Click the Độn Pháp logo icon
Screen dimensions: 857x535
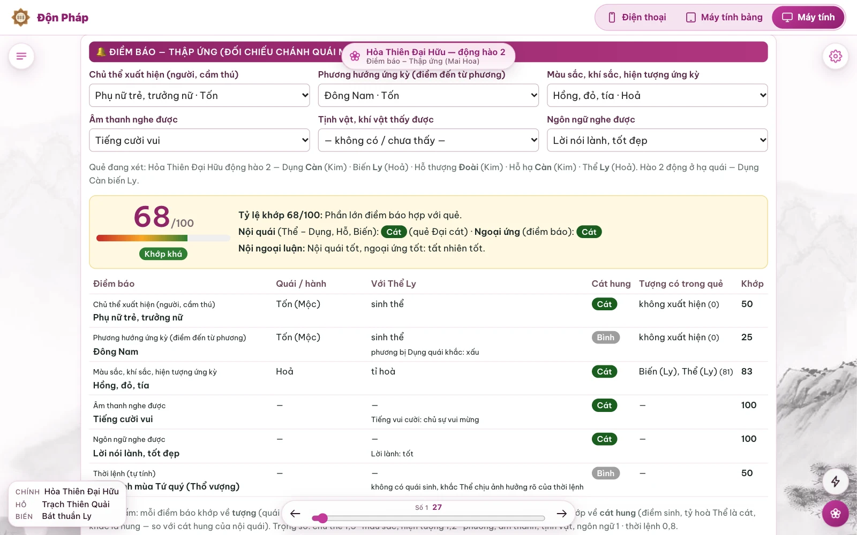pos(21,18)
